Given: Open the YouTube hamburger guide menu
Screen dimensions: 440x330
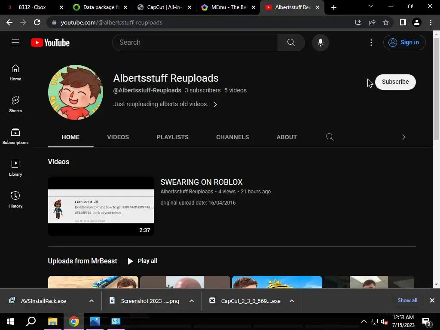Looking at the screenshot, I should click(15, 43).
